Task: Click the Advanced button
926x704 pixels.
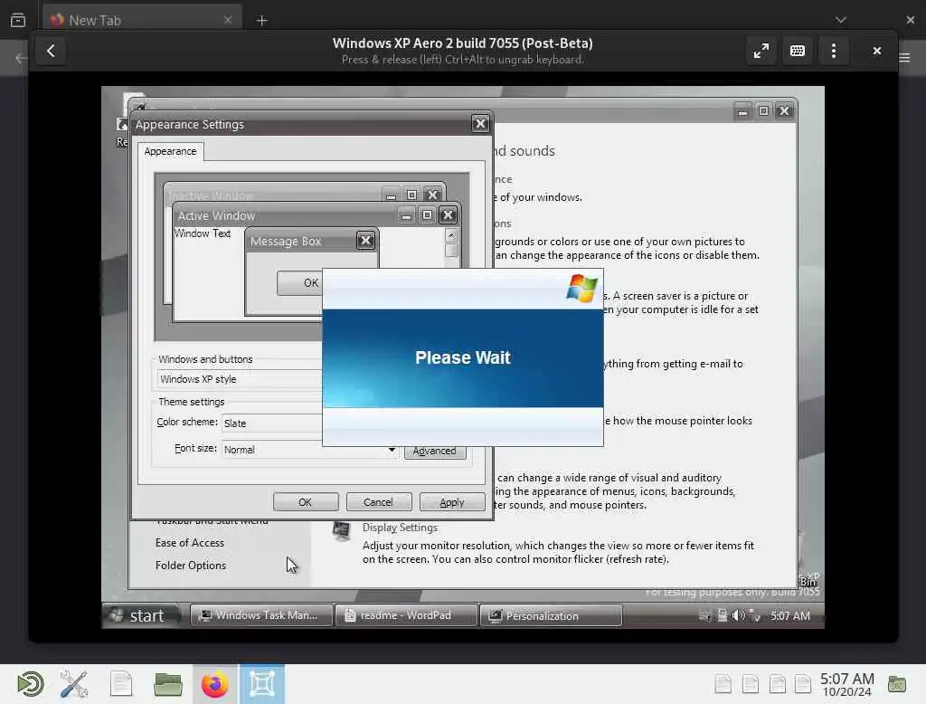Action: pos(435,451)
